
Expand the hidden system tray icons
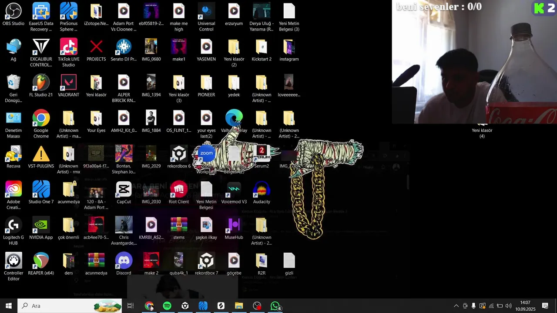[456, 306]
